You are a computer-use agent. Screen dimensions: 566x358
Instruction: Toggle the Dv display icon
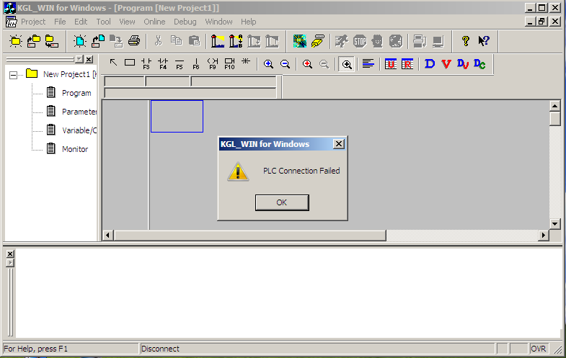coord(463,64)
